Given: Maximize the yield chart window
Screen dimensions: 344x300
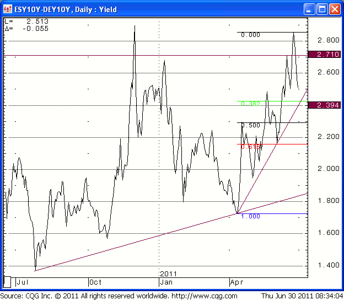Looking at the screenshot, I should pyautogui.click(x=322, y=9).
